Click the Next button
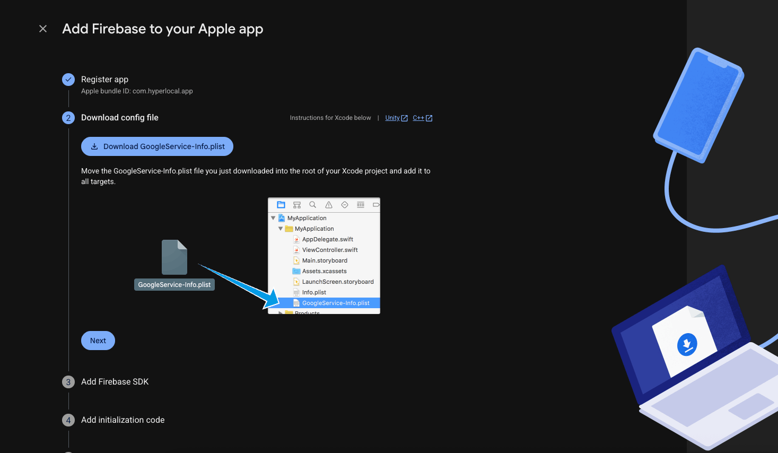This screenshot has height=453, width=778. 98,341
